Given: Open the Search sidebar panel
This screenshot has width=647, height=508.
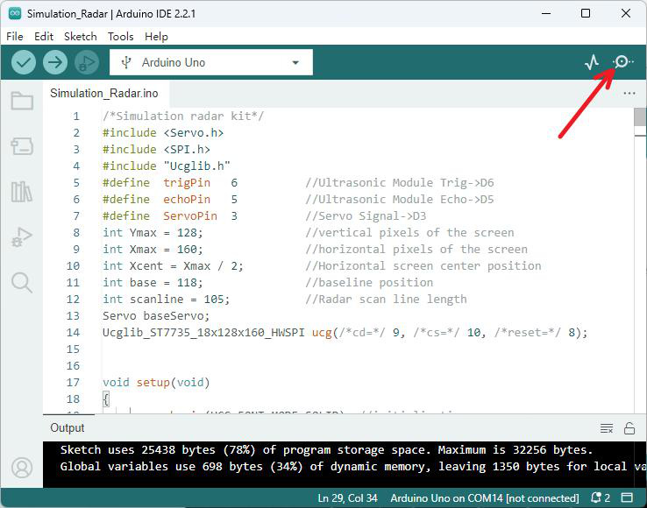Looking at the screenshot, I should pyautogui.click(x=22, y=283).
